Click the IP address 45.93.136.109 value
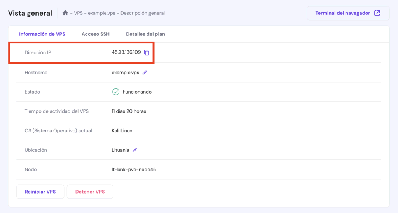This screenshot has width=398, height=213. 126,52
